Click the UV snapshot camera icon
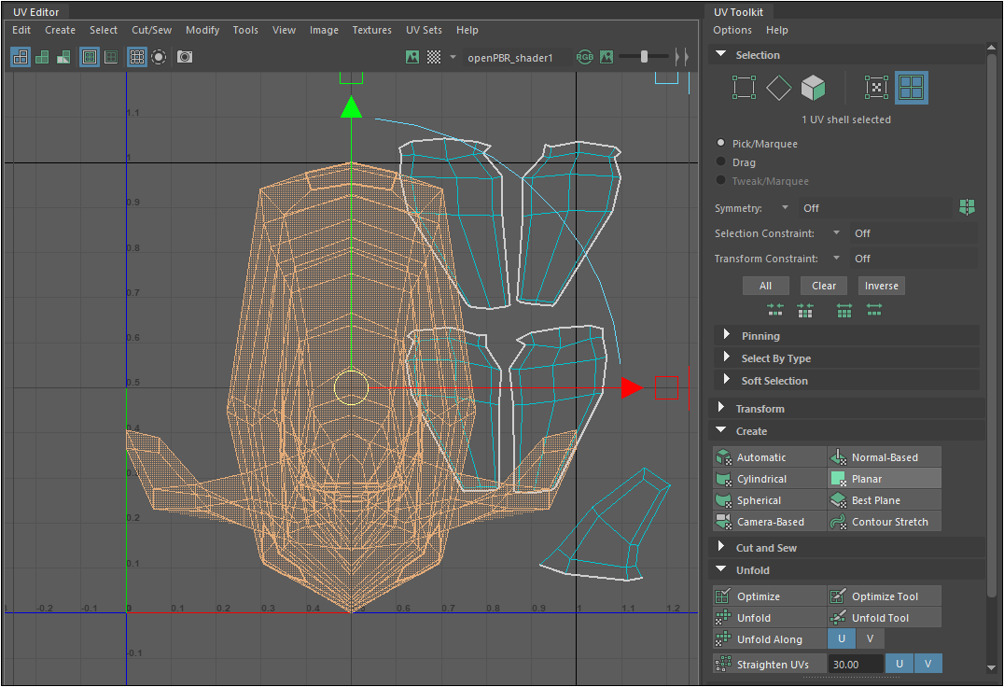Screen dimensions: 1004x687 [185, 57]
